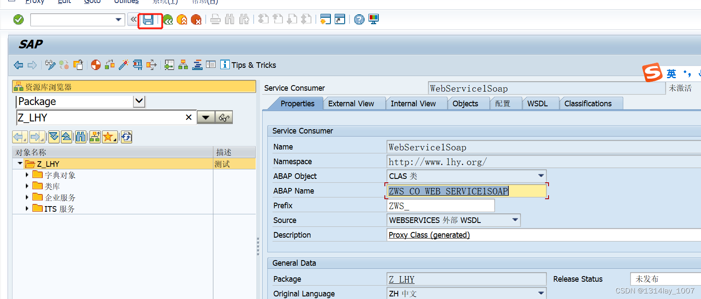Click the Display/Change glasses-pencil icon

coord(50,65)
